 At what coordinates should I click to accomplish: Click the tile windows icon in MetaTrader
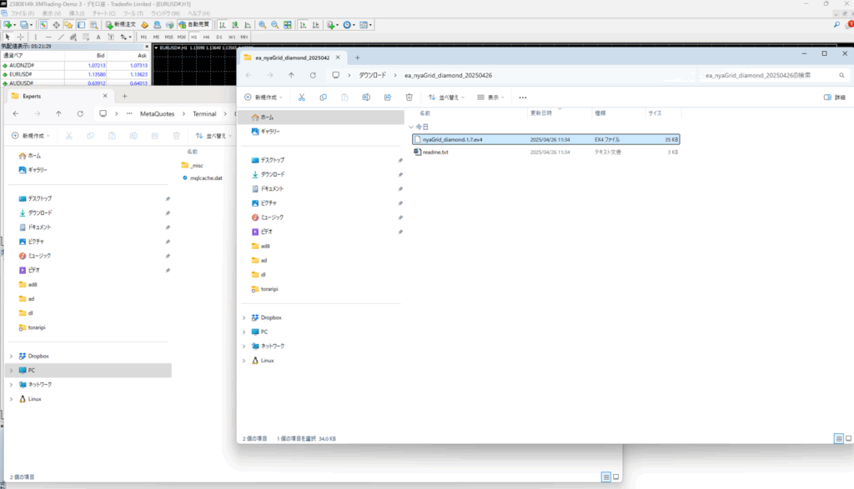[288, 24]
